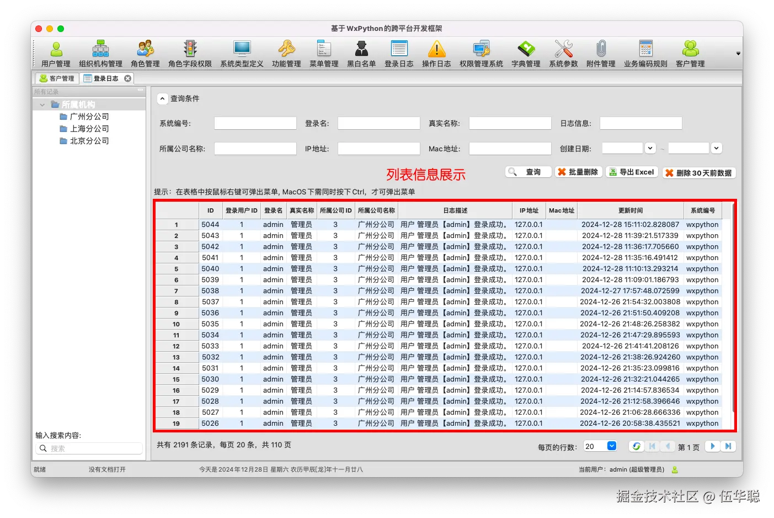Click the 导出 Excel button
774x518 pixels.
[x=632, y=172]
